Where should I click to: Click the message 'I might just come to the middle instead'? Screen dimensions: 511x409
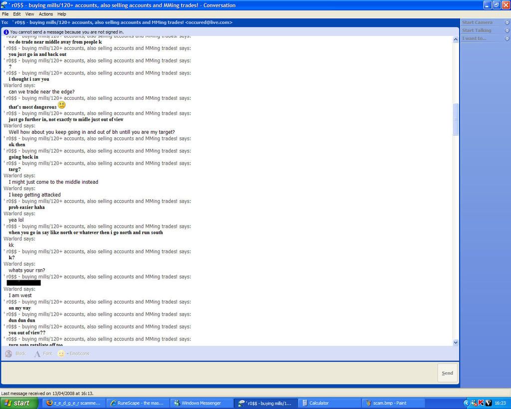53,182
